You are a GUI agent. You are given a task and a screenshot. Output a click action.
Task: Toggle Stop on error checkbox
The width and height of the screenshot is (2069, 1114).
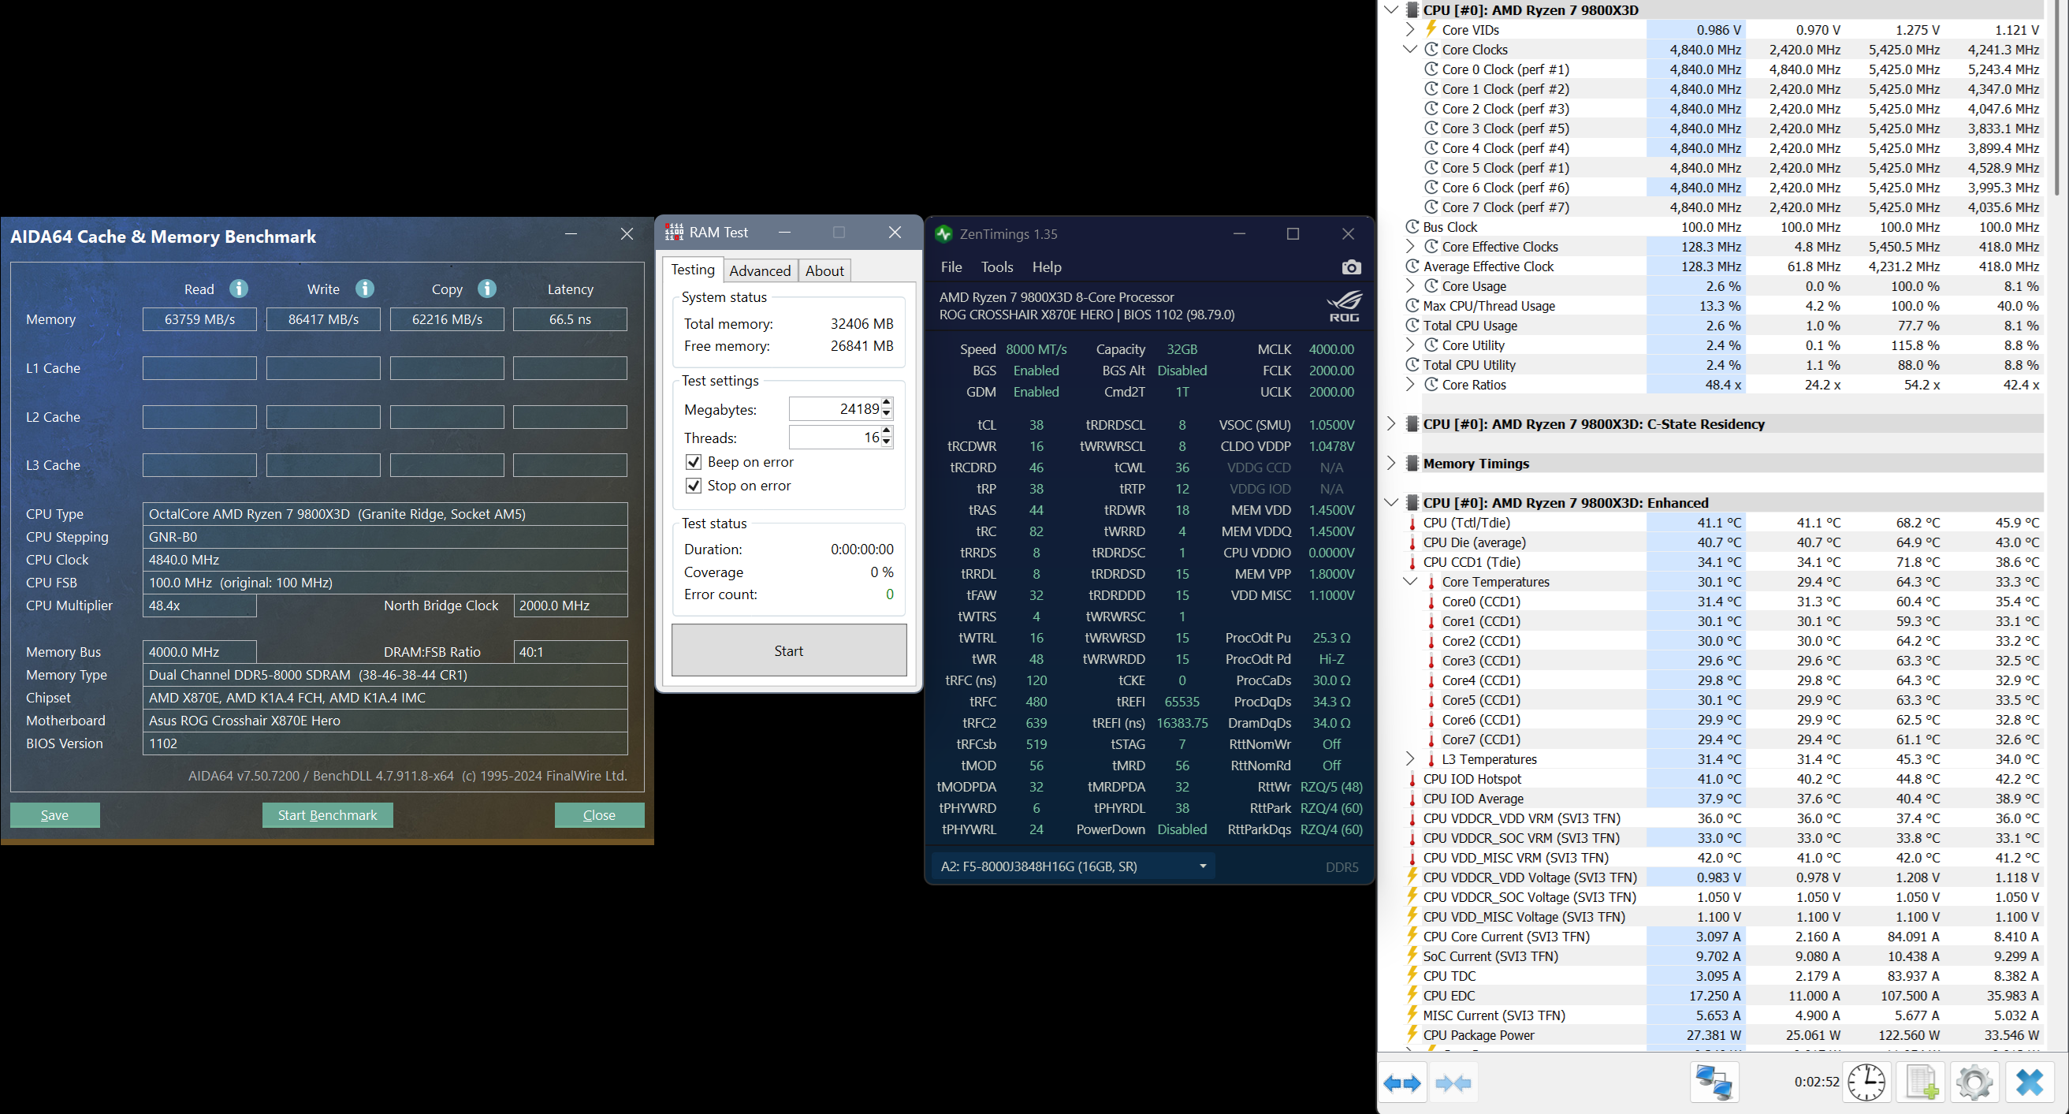(x=693, y=486)
